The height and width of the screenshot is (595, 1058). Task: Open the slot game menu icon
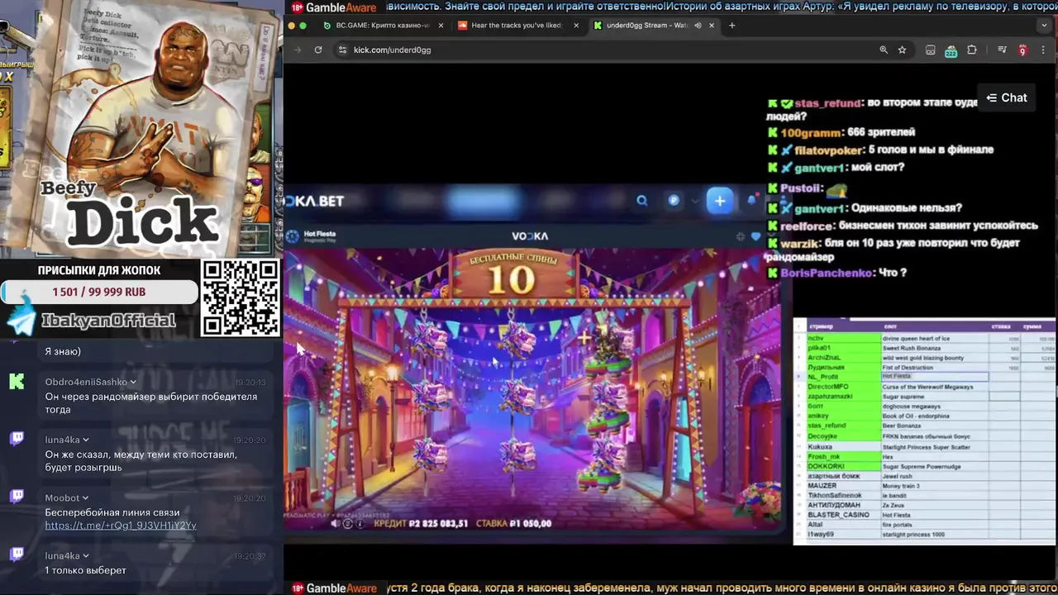point(348,523)
